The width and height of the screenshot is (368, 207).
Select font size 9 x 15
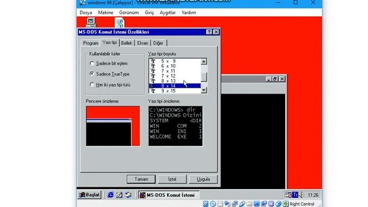point(175,91)
